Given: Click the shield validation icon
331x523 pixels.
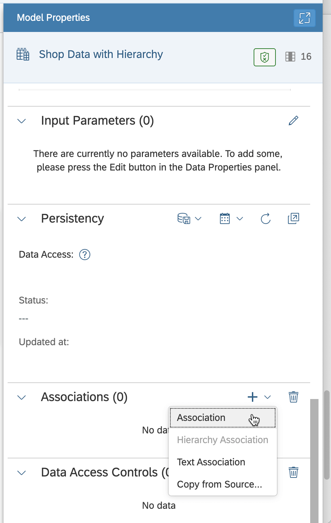Looking at the screenshot, I should (264, 57).
